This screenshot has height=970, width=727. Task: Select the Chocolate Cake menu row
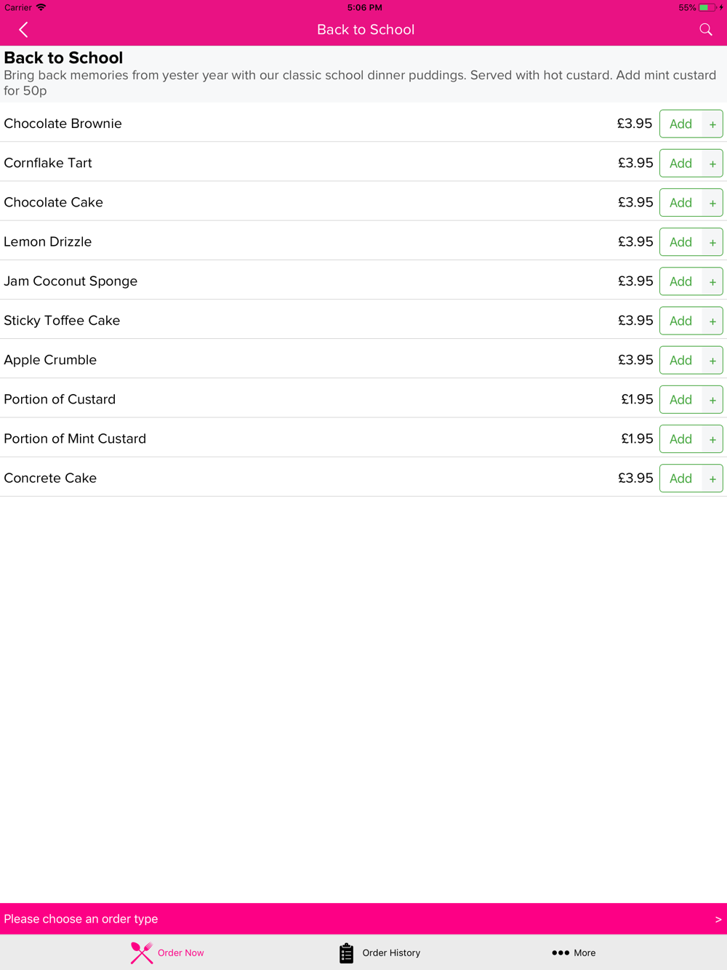pyautogui.click(x=363, y=201)
